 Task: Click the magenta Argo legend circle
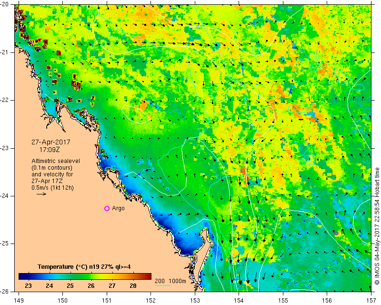(x=107, y=208)
